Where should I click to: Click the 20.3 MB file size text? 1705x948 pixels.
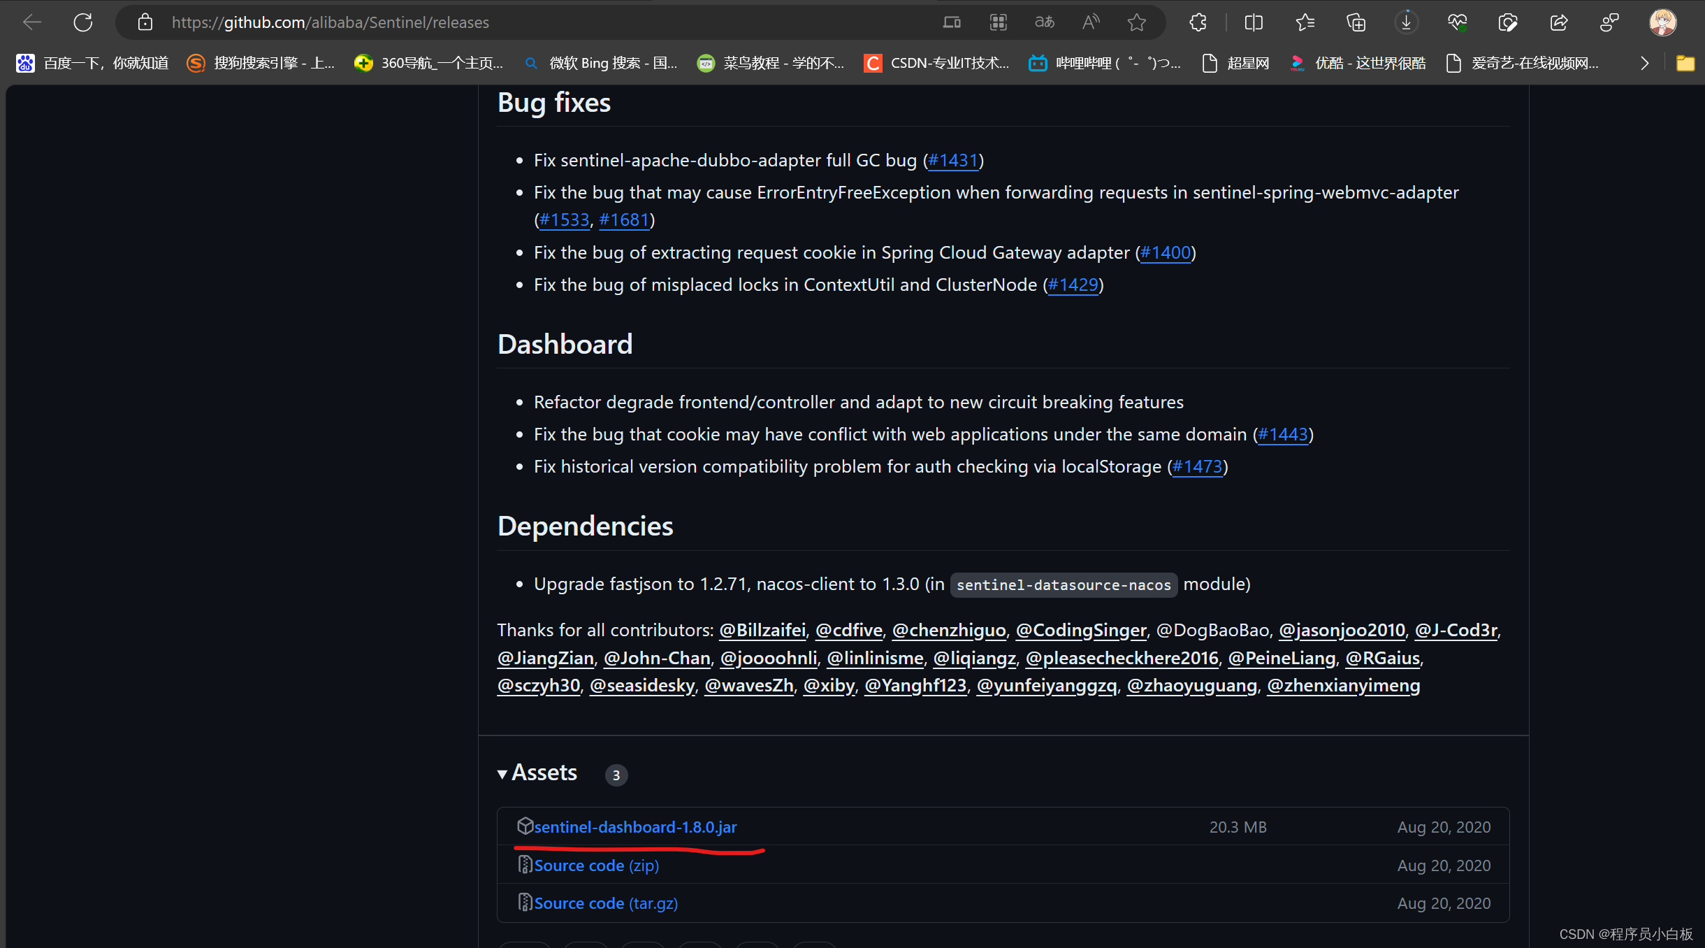1238,828
